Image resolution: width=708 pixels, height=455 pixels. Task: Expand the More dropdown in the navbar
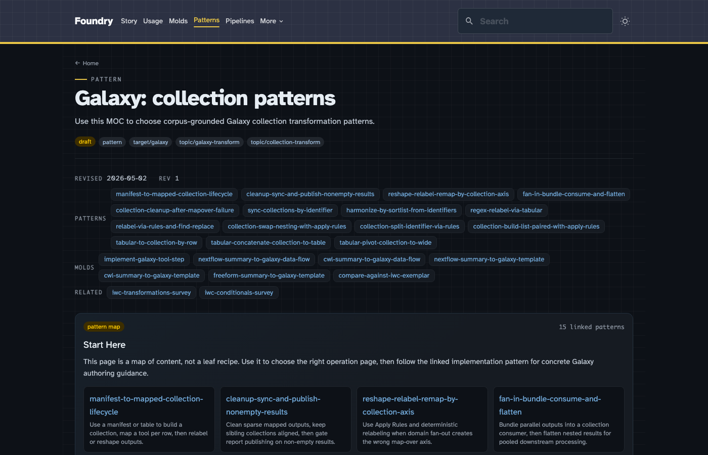click(x=272, y=21)
